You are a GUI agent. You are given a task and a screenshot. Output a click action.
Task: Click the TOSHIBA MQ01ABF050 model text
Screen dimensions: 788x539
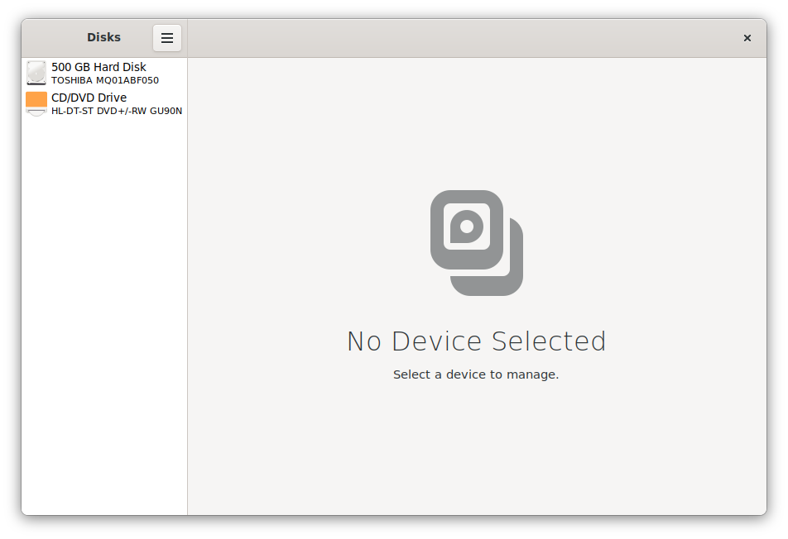click(x=105, y=80)
